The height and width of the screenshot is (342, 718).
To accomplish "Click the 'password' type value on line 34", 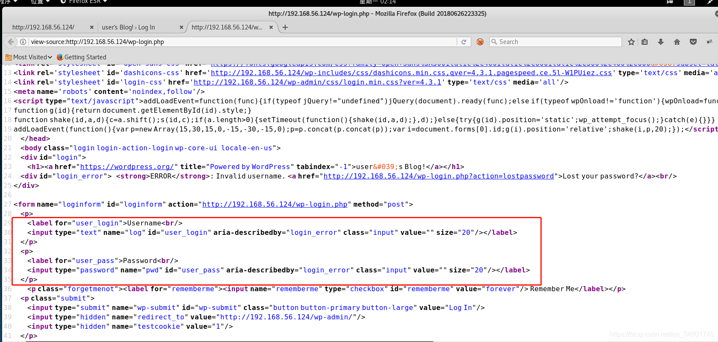I will coord(97,270).
